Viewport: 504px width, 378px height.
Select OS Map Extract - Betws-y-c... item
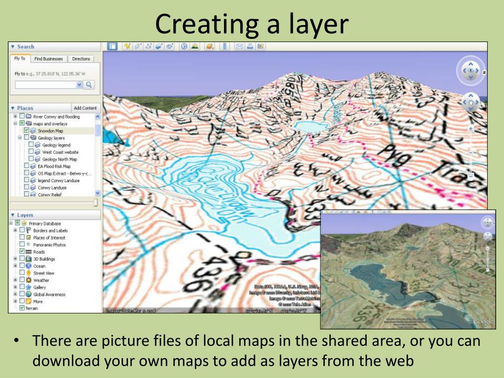[64, 173]
